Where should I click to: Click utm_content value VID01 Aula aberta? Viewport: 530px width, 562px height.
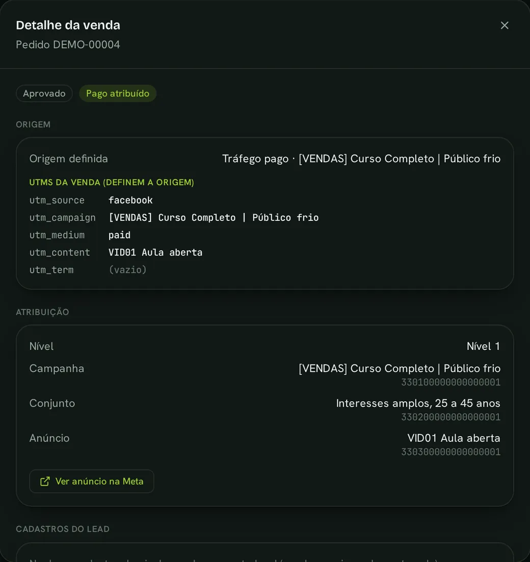pos(155,252)
